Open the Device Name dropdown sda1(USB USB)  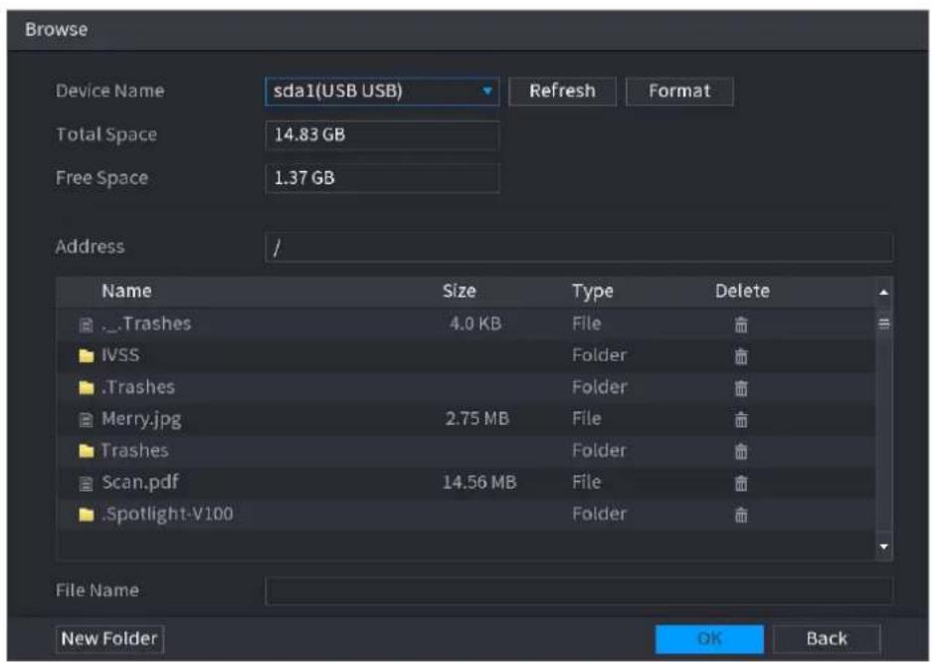382,91
